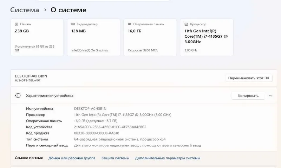The width and height of the screenshot is (281, 168).
Task: Click the info icon beside Характеристики устройства
Action: [x=18, y=95]
